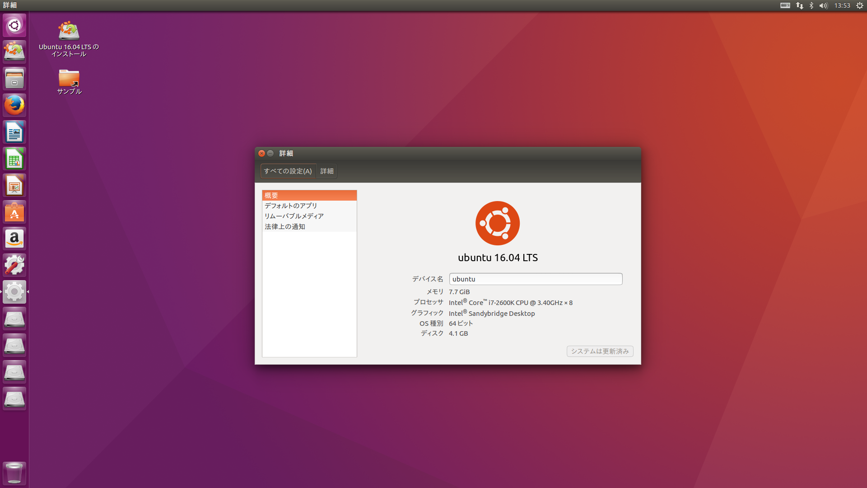Click the Amazon launcher icon
This screenshot has height=488, width=867.
(x=14, y=238)
